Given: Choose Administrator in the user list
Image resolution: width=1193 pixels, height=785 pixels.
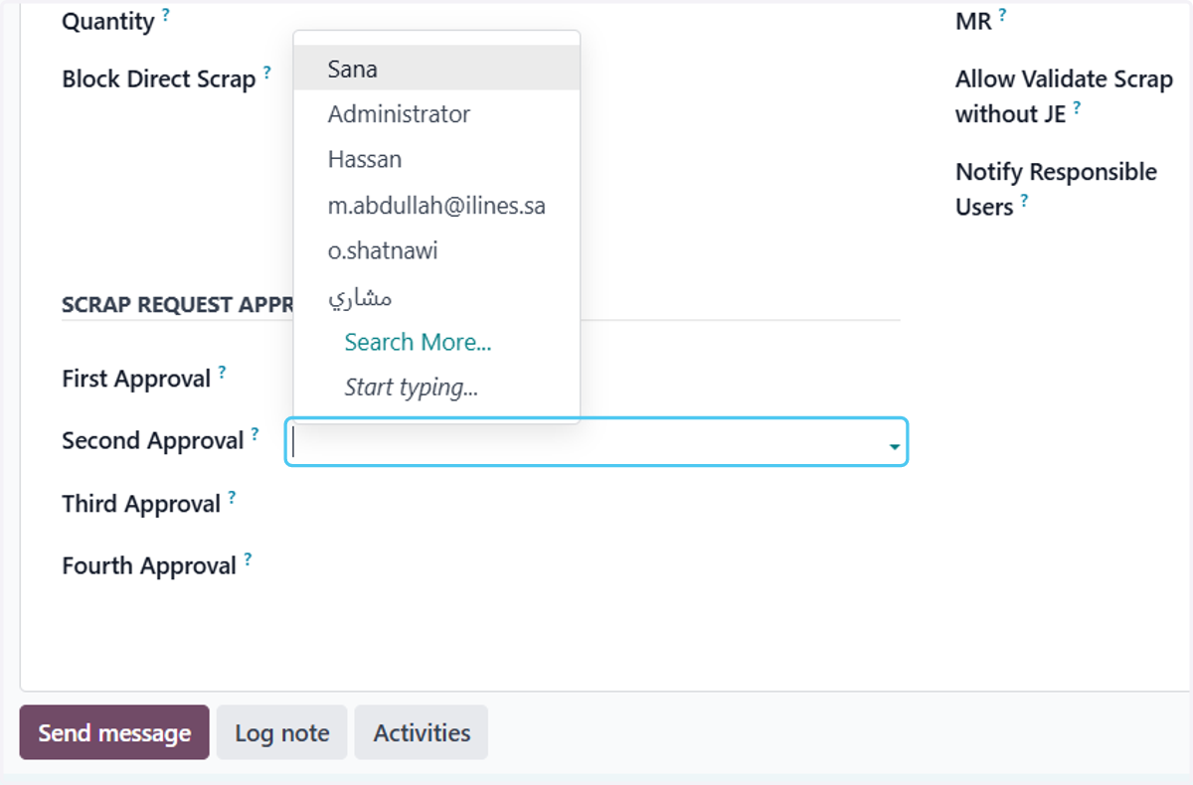Looking at the screenshot, I should tap(436, 114).
